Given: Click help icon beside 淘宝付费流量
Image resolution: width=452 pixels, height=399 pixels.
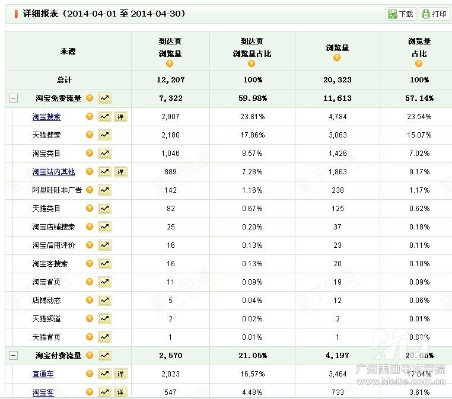Looking at the screenshot, I should click(x=90, y=355).
